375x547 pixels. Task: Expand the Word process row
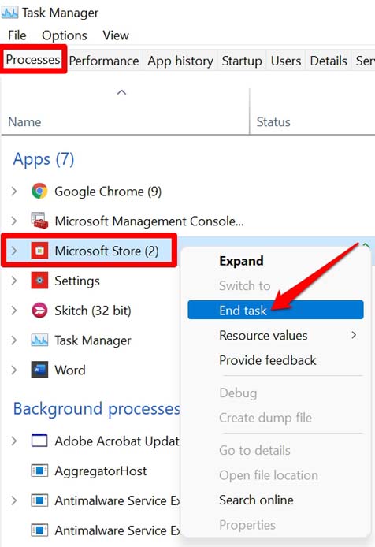click(x=14, y=370)
